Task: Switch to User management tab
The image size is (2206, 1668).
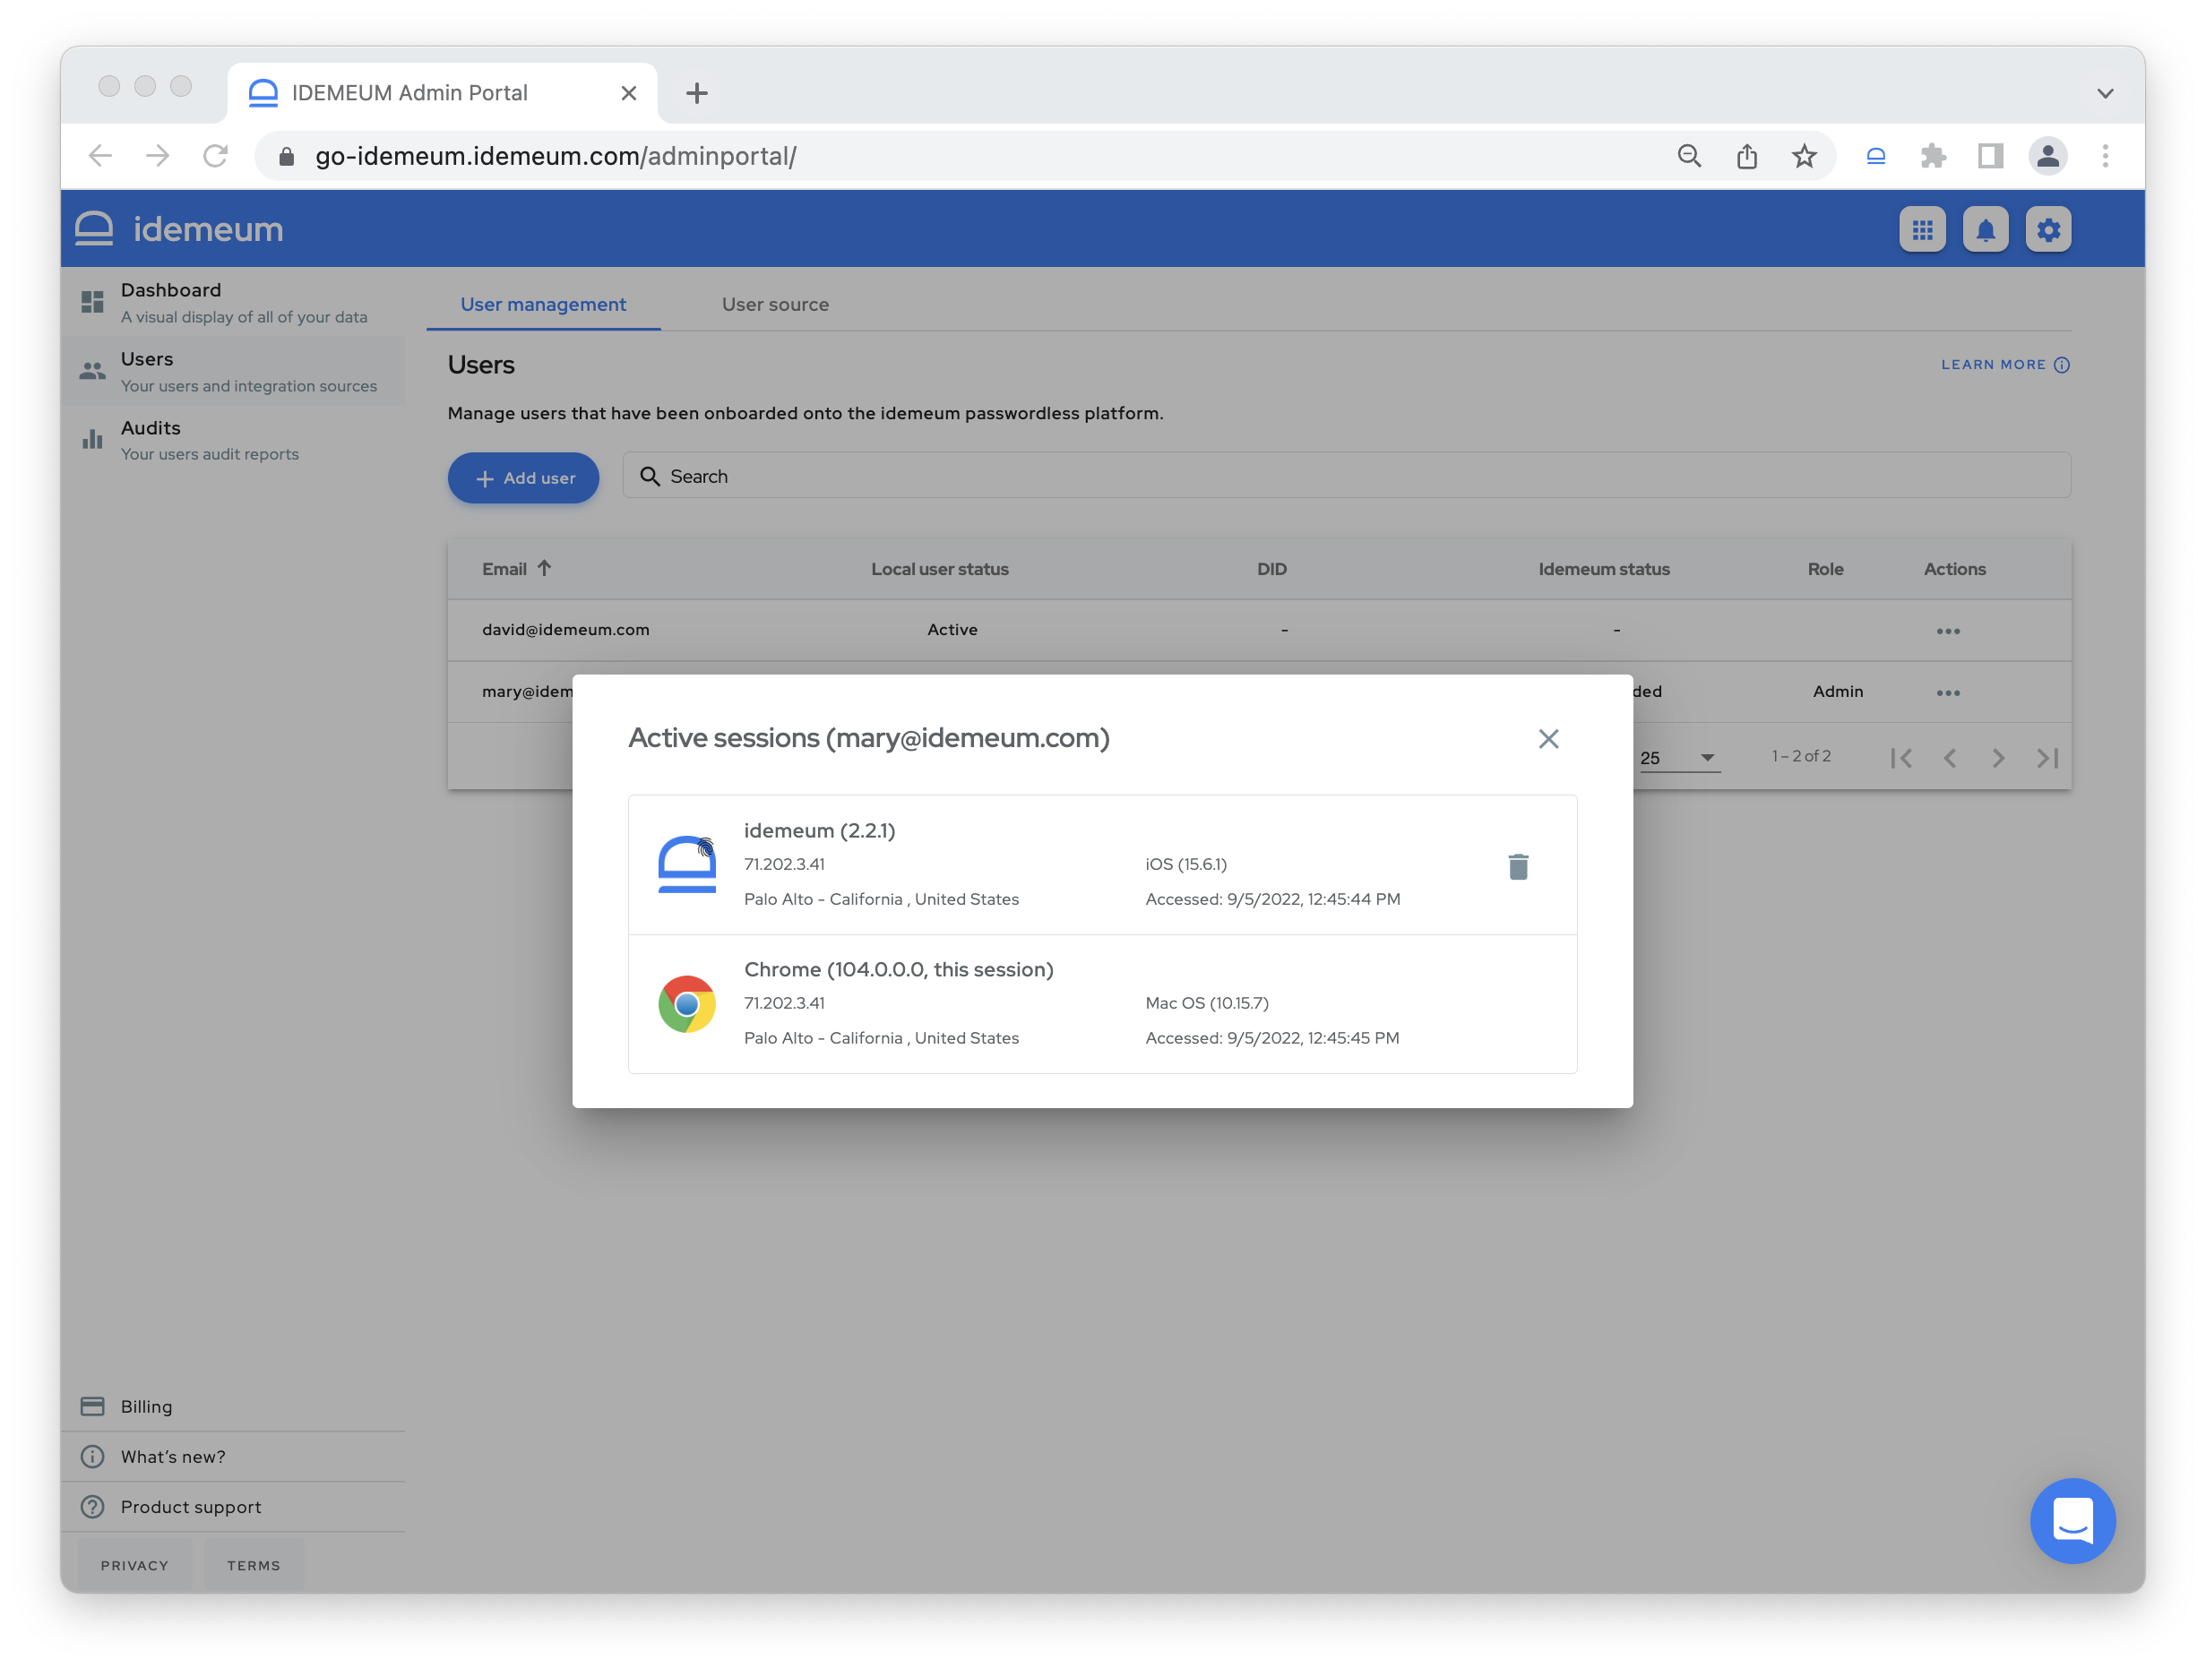Action: coord(544,304)
